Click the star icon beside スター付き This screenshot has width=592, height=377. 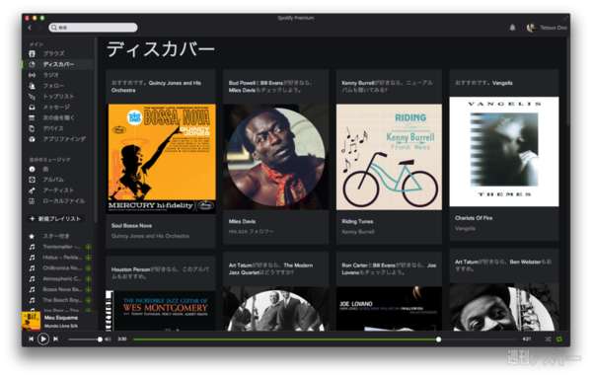pos(33,236)
